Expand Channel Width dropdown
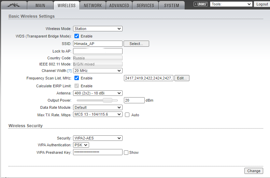This screenshot has width=270, height=178. click(x=98, y=71)
